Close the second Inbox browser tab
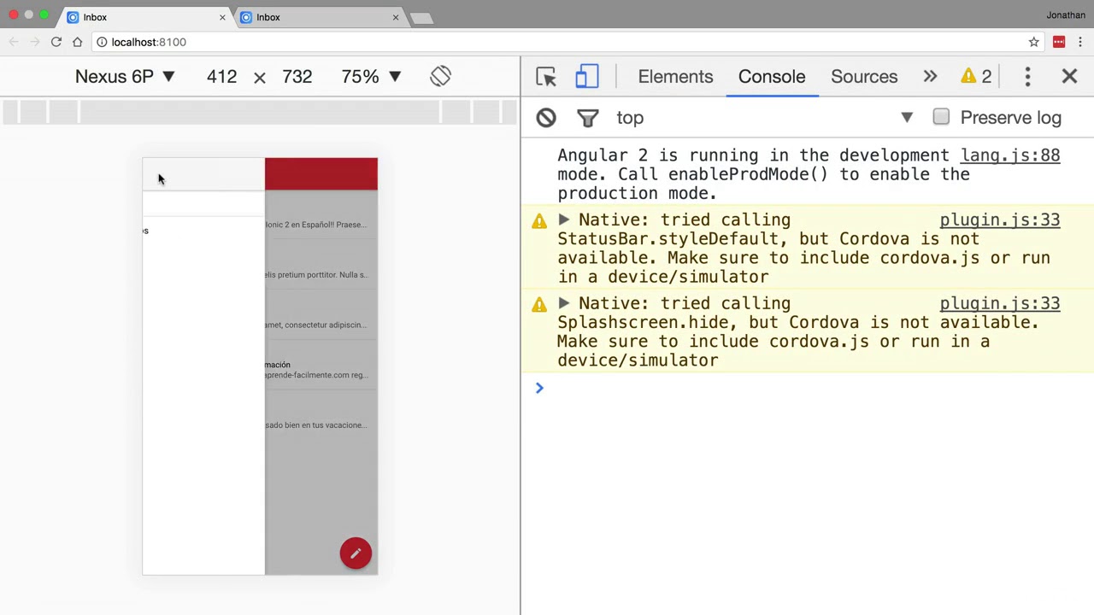Screen dimensions: 1094x615 395,17
